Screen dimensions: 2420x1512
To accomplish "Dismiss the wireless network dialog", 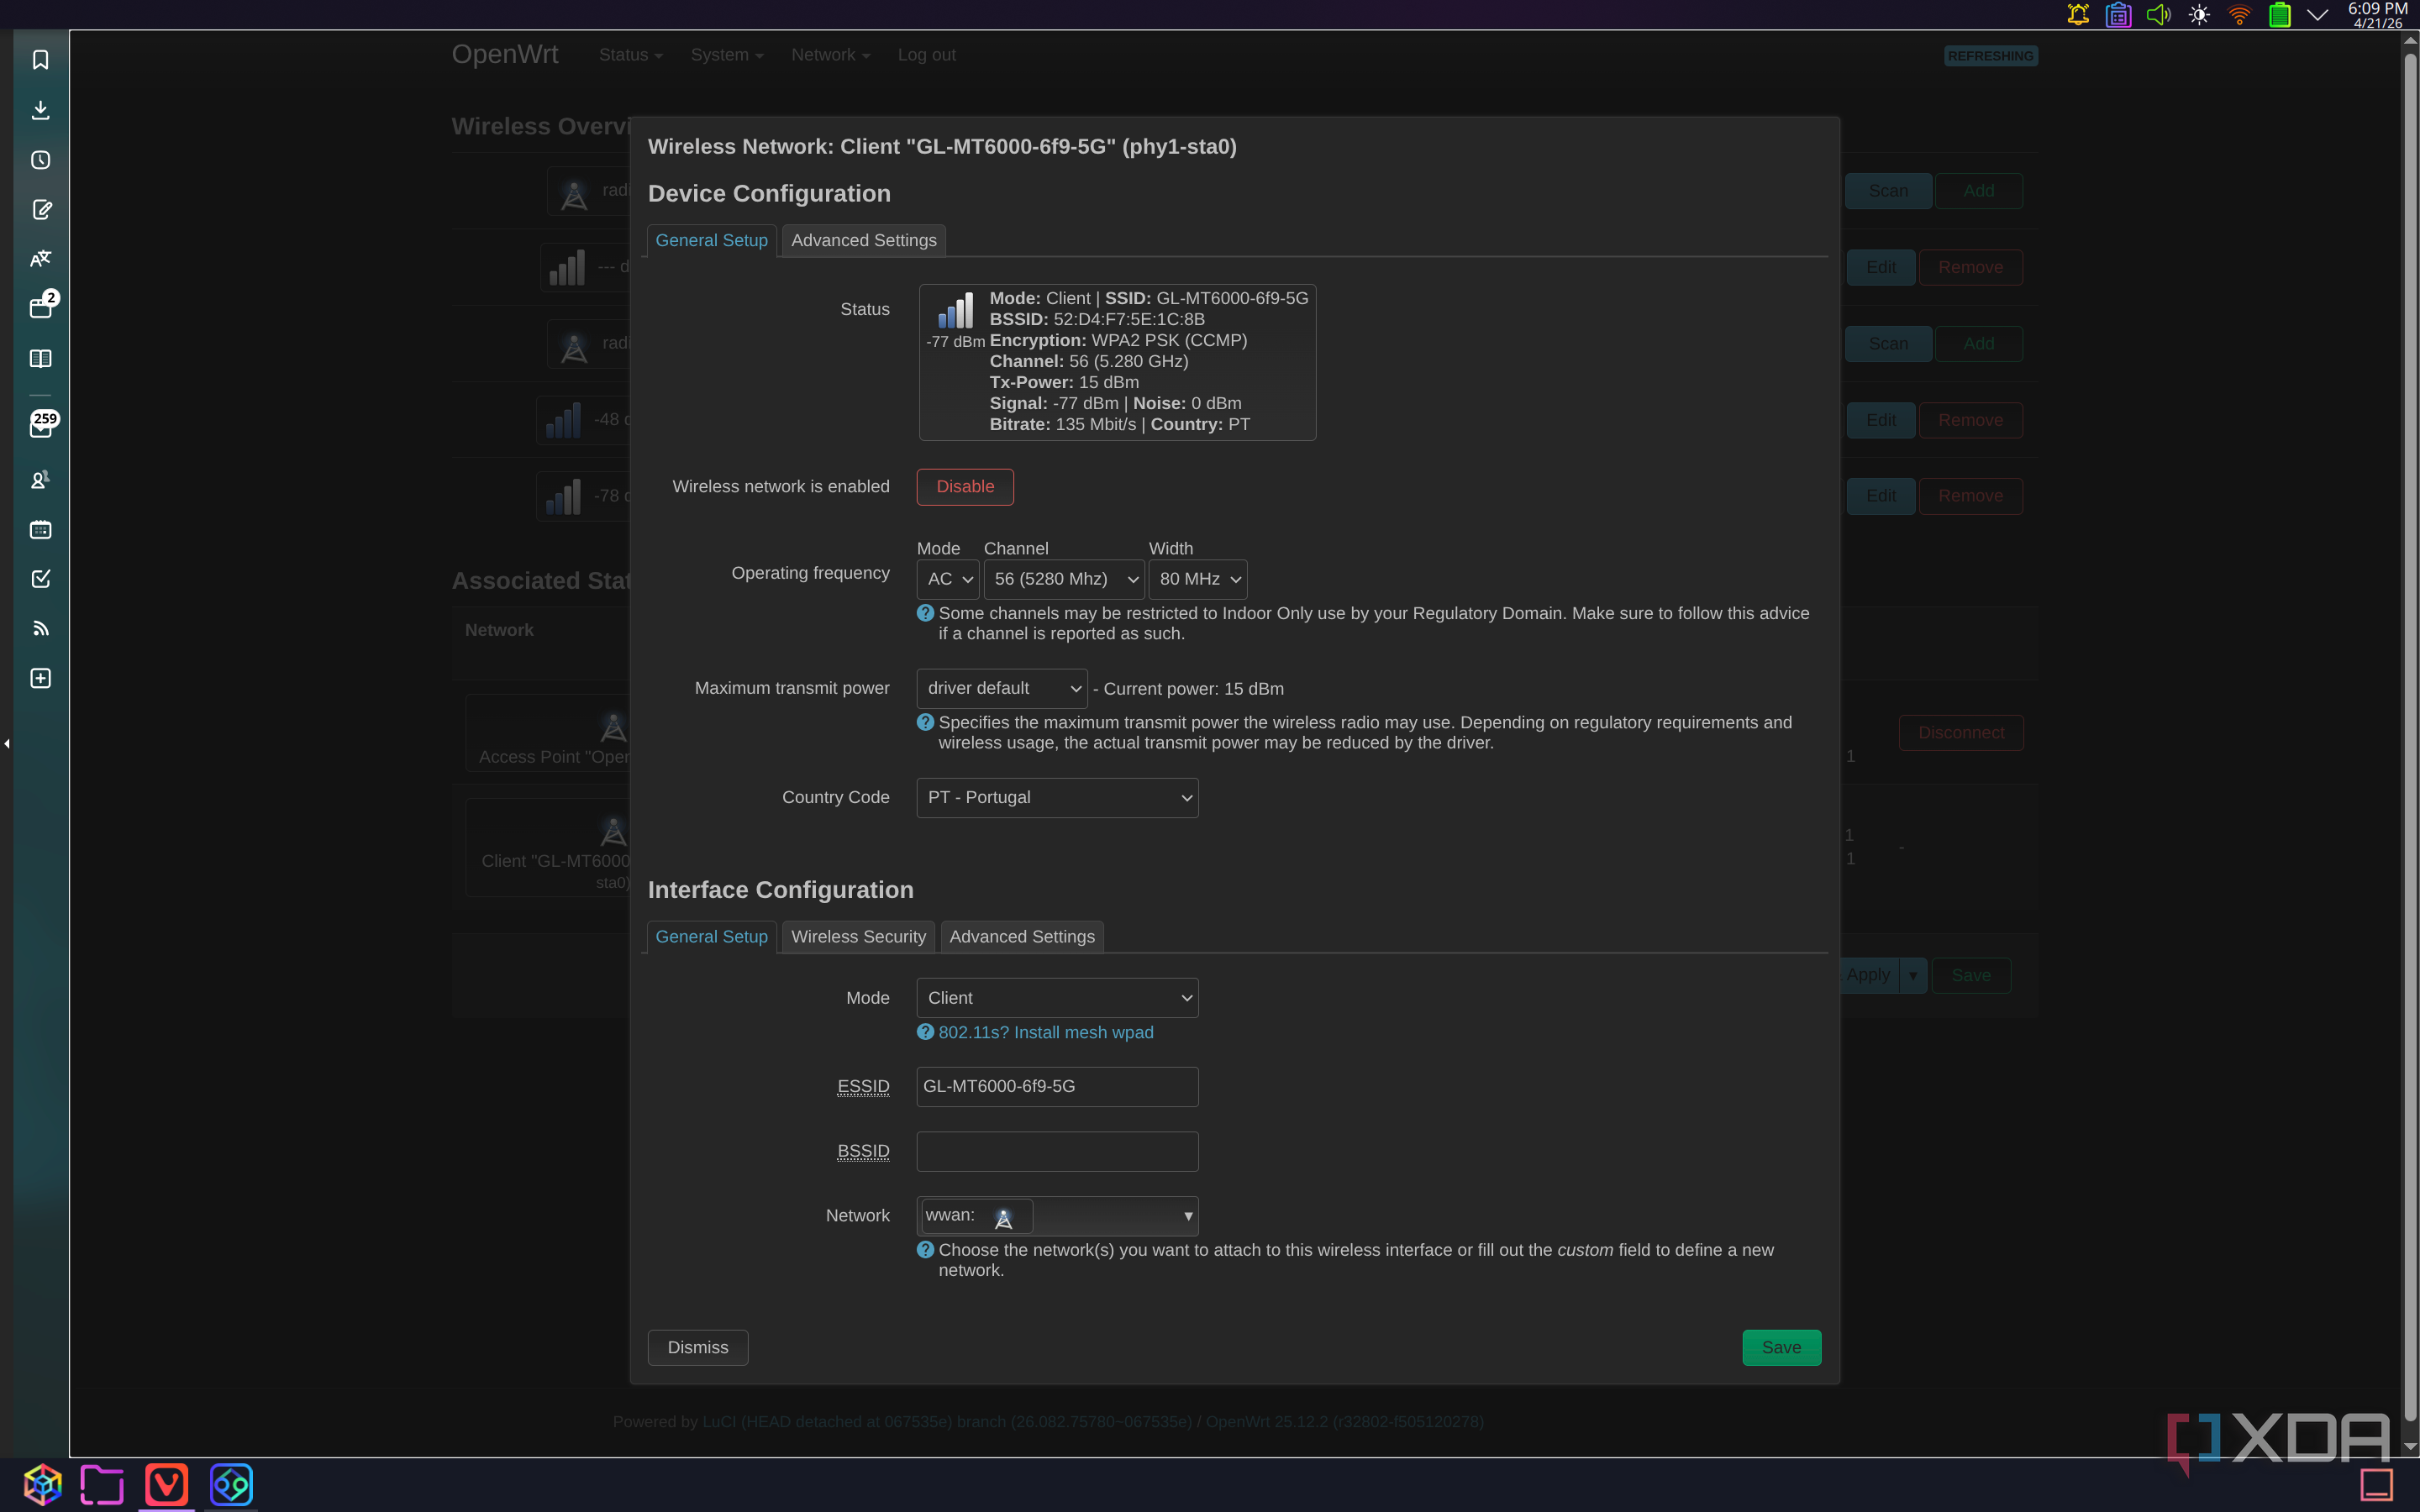I will 697,1347.
